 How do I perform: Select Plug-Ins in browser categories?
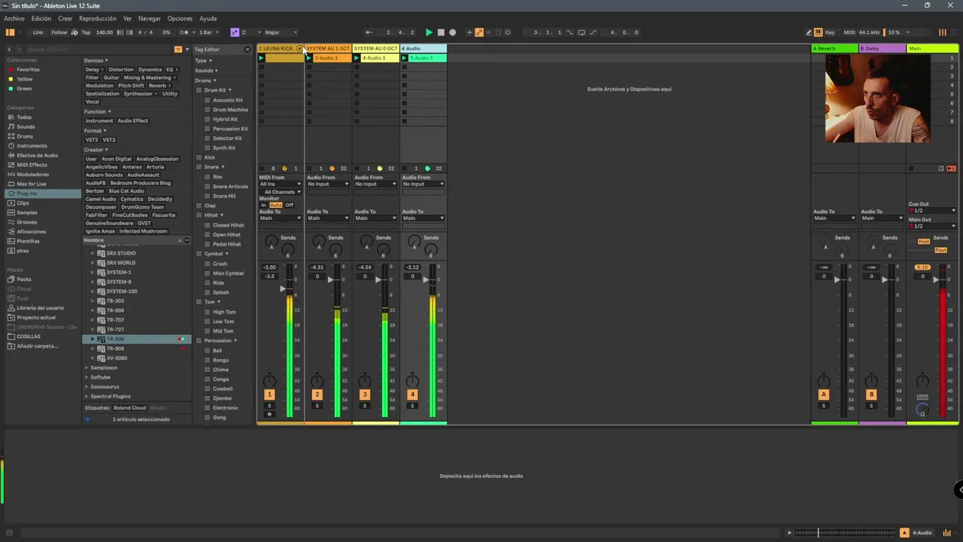click(x=43, y=193)
